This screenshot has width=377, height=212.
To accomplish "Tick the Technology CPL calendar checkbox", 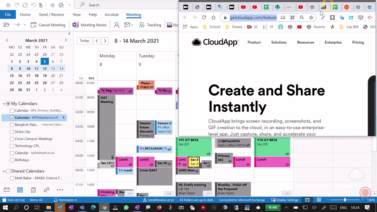I will pyautogui.click(x=12, y=146).
